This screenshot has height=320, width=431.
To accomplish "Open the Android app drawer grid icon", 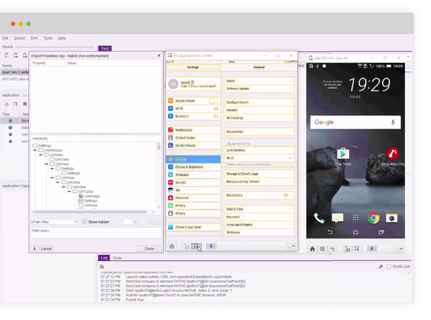I will click(x=355, y=218).
